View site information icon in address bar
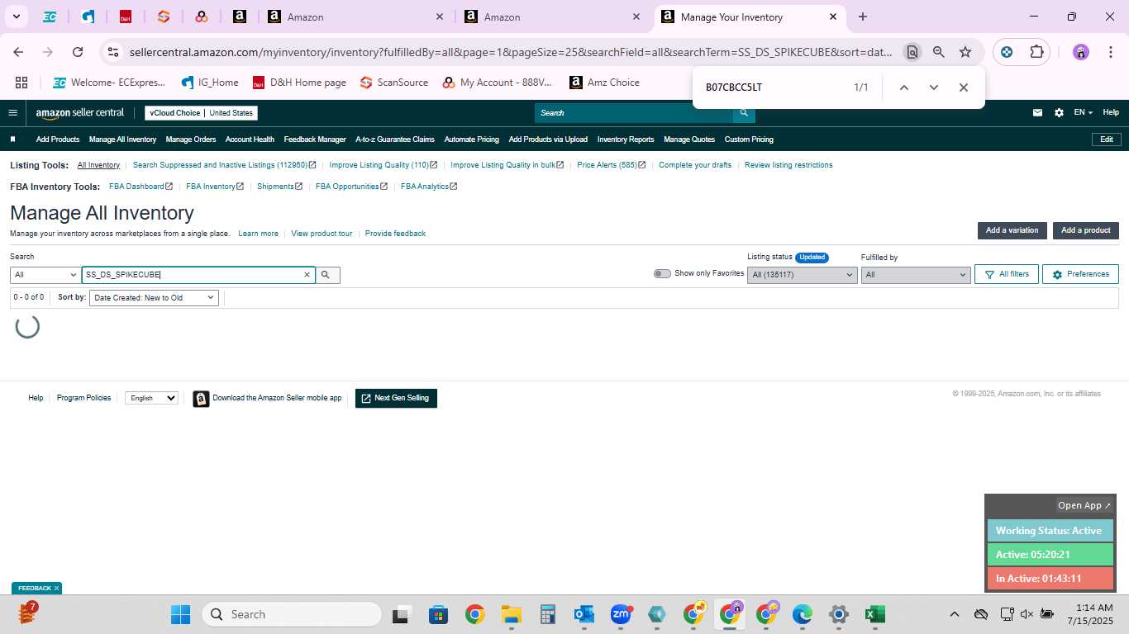The image size is (1129, 634). point(113,52)
